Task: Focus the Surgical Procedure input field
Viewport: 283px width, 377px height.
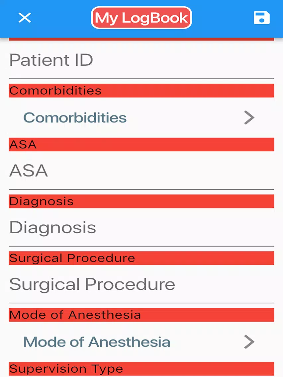Action: click(x=141, y=284)
